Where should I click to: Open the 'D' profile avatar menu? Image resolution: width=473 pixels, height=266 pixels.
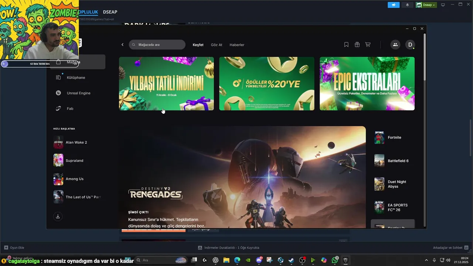point(410,45)
